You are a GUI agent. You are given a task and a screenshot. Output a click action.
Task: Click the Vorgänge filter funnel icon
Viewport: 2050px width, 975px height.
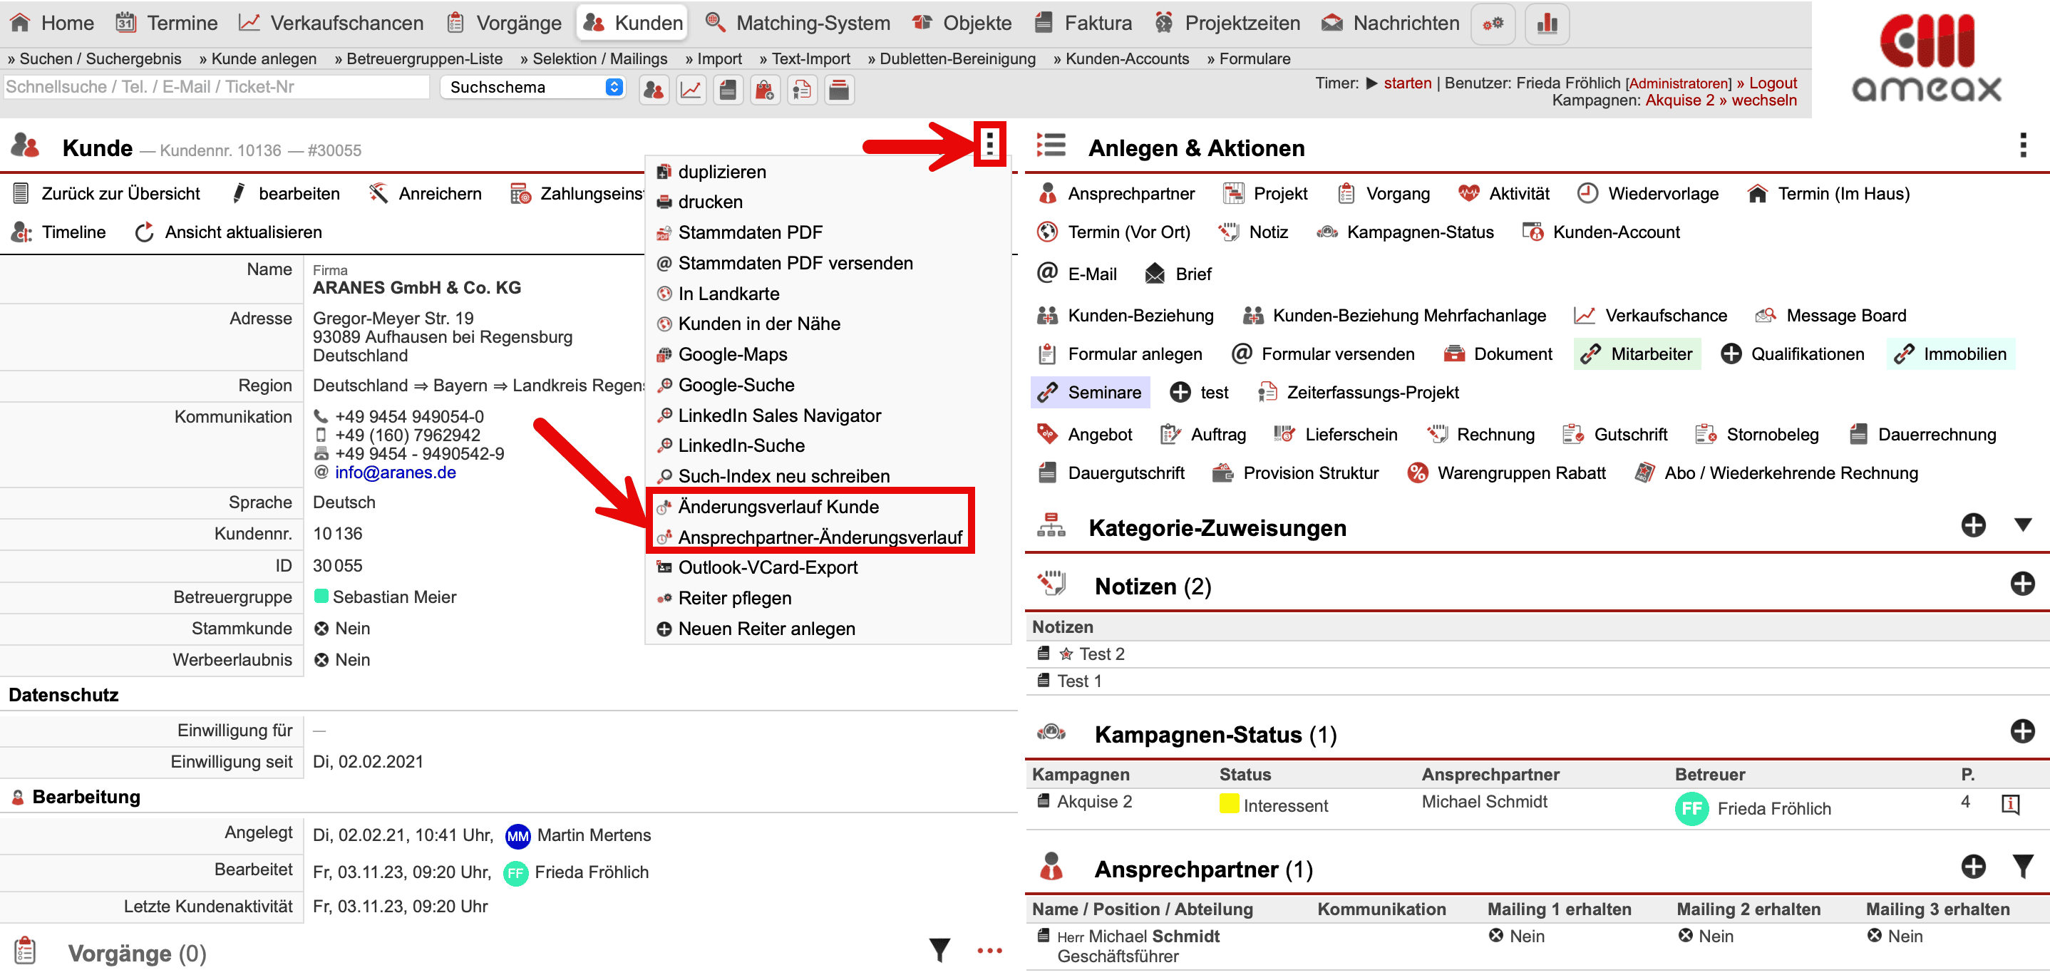[940, 949]
